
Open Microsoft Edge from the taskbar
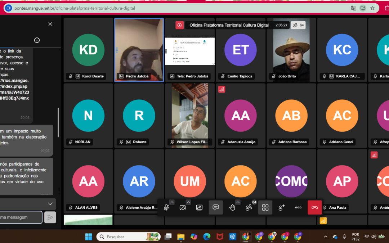pyautogui.click(x=207, y=237)
